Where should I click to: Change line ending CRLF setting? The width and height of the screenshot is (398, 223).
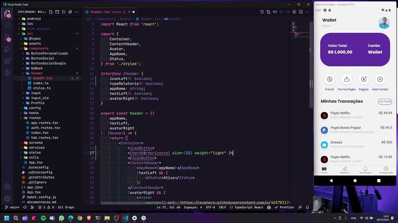pyautogui.click(x=223, y=208)
